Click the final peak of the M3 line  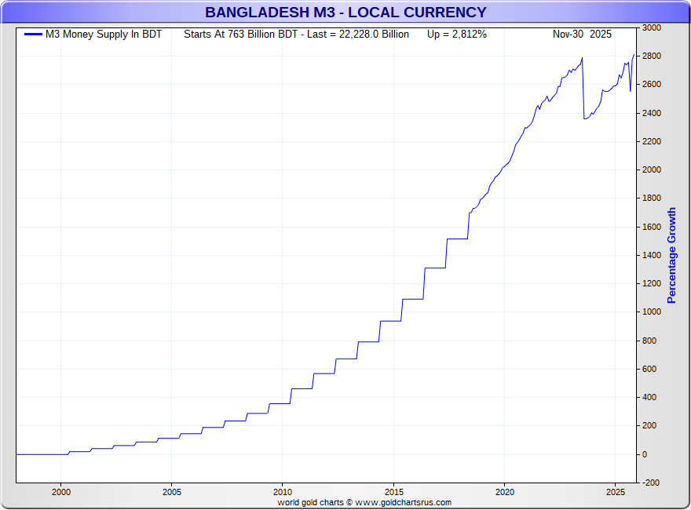634,55
